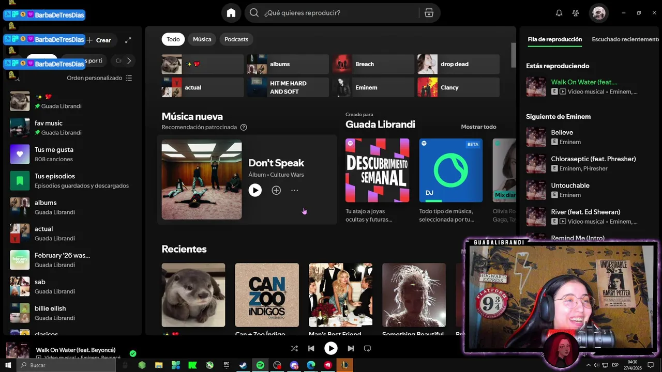This screenshot has width=662, height=372.
Task: Open the 'HIT ME HARD AND SOFT' tile
Action: coord(288,87)
